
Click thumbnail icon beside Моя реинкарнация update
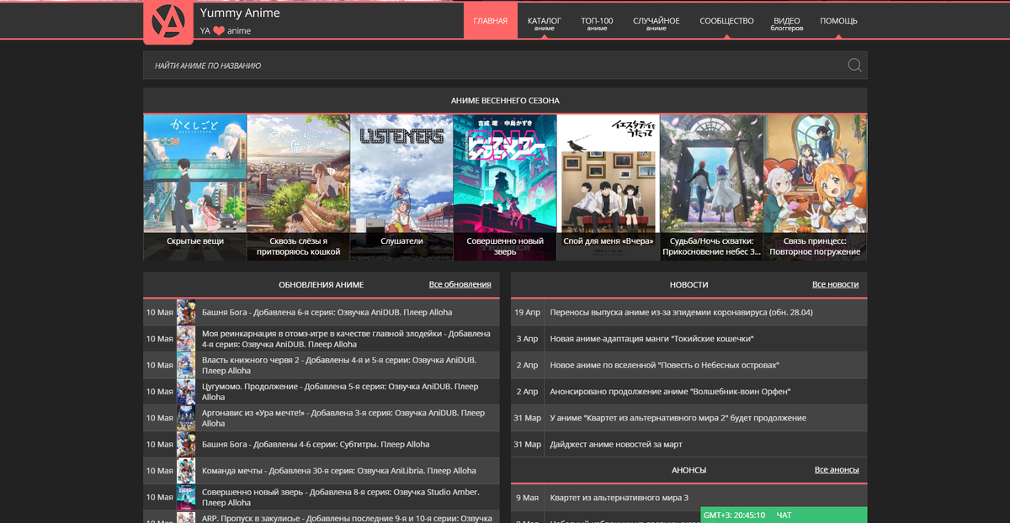tap(186, 339)
